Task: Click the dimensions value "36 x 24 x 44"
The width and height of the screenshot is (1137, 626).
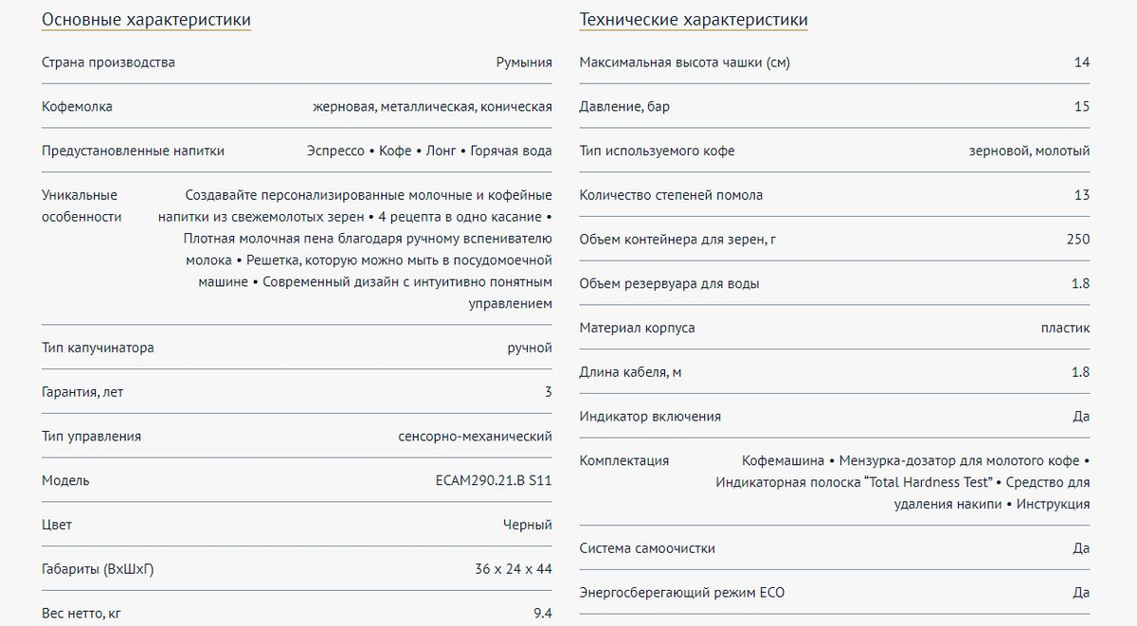Action: [514, 569]
